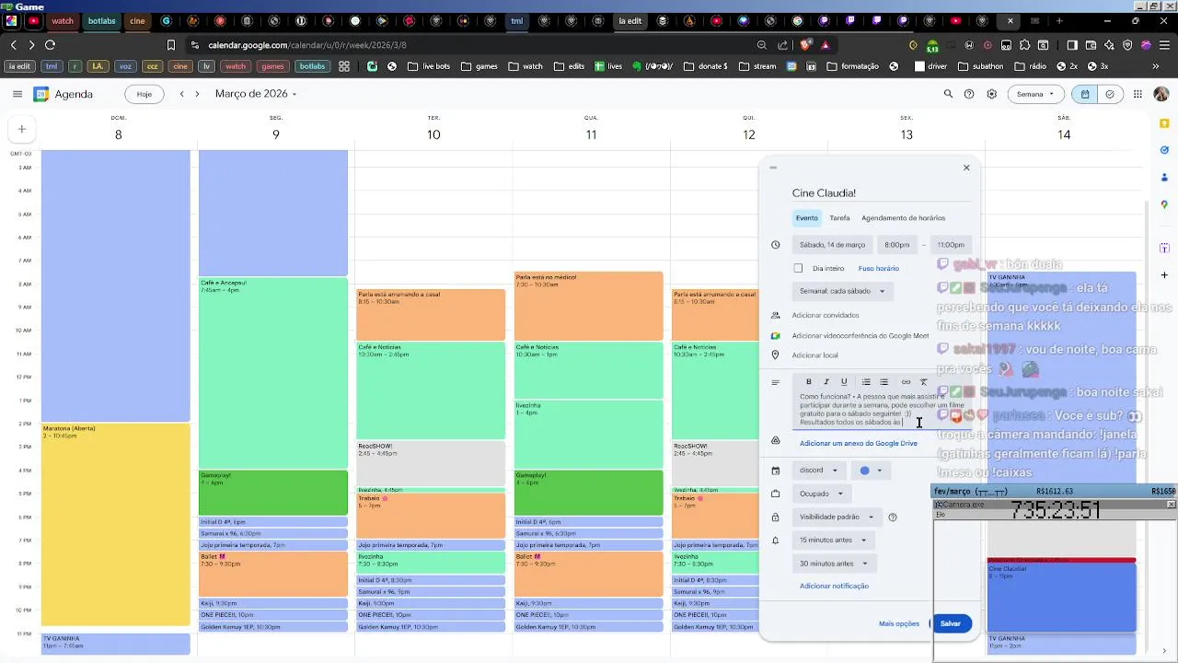Close the event creation dialog
This screenshot has width=1178, height=663.
(966, 168)
